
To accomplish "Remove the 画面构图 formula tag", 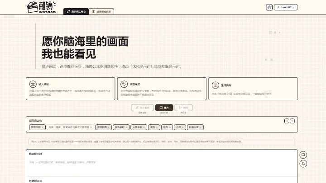I will (109, 127).
